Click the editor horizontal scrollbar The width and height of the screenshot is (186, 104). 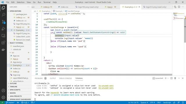107,75
